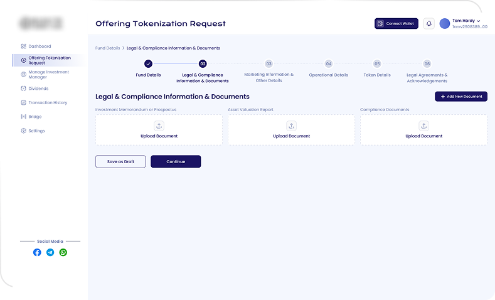
Task: Click Save as Draft
Action: click(x=120, y=162)
